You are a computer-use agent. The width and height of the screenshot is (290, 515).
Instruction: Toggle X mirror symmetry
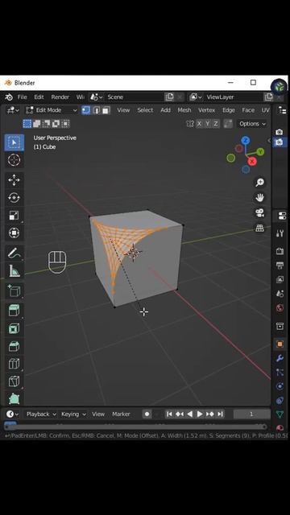click(x=199, y=124)
